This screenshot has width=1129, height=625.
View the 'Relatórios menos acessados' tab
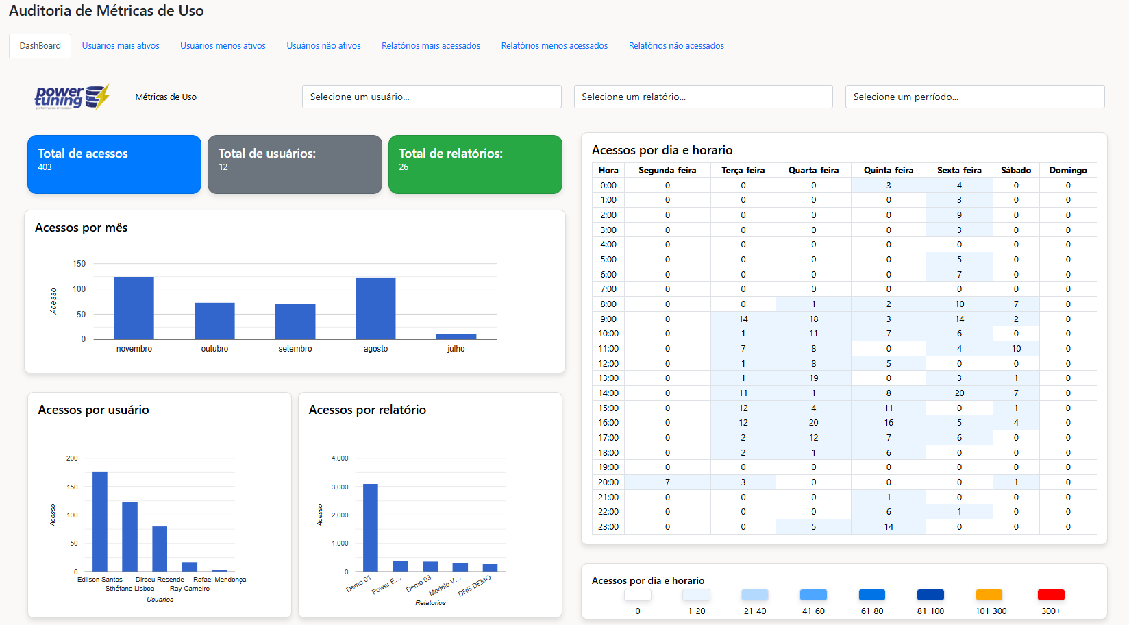(554, 46)
